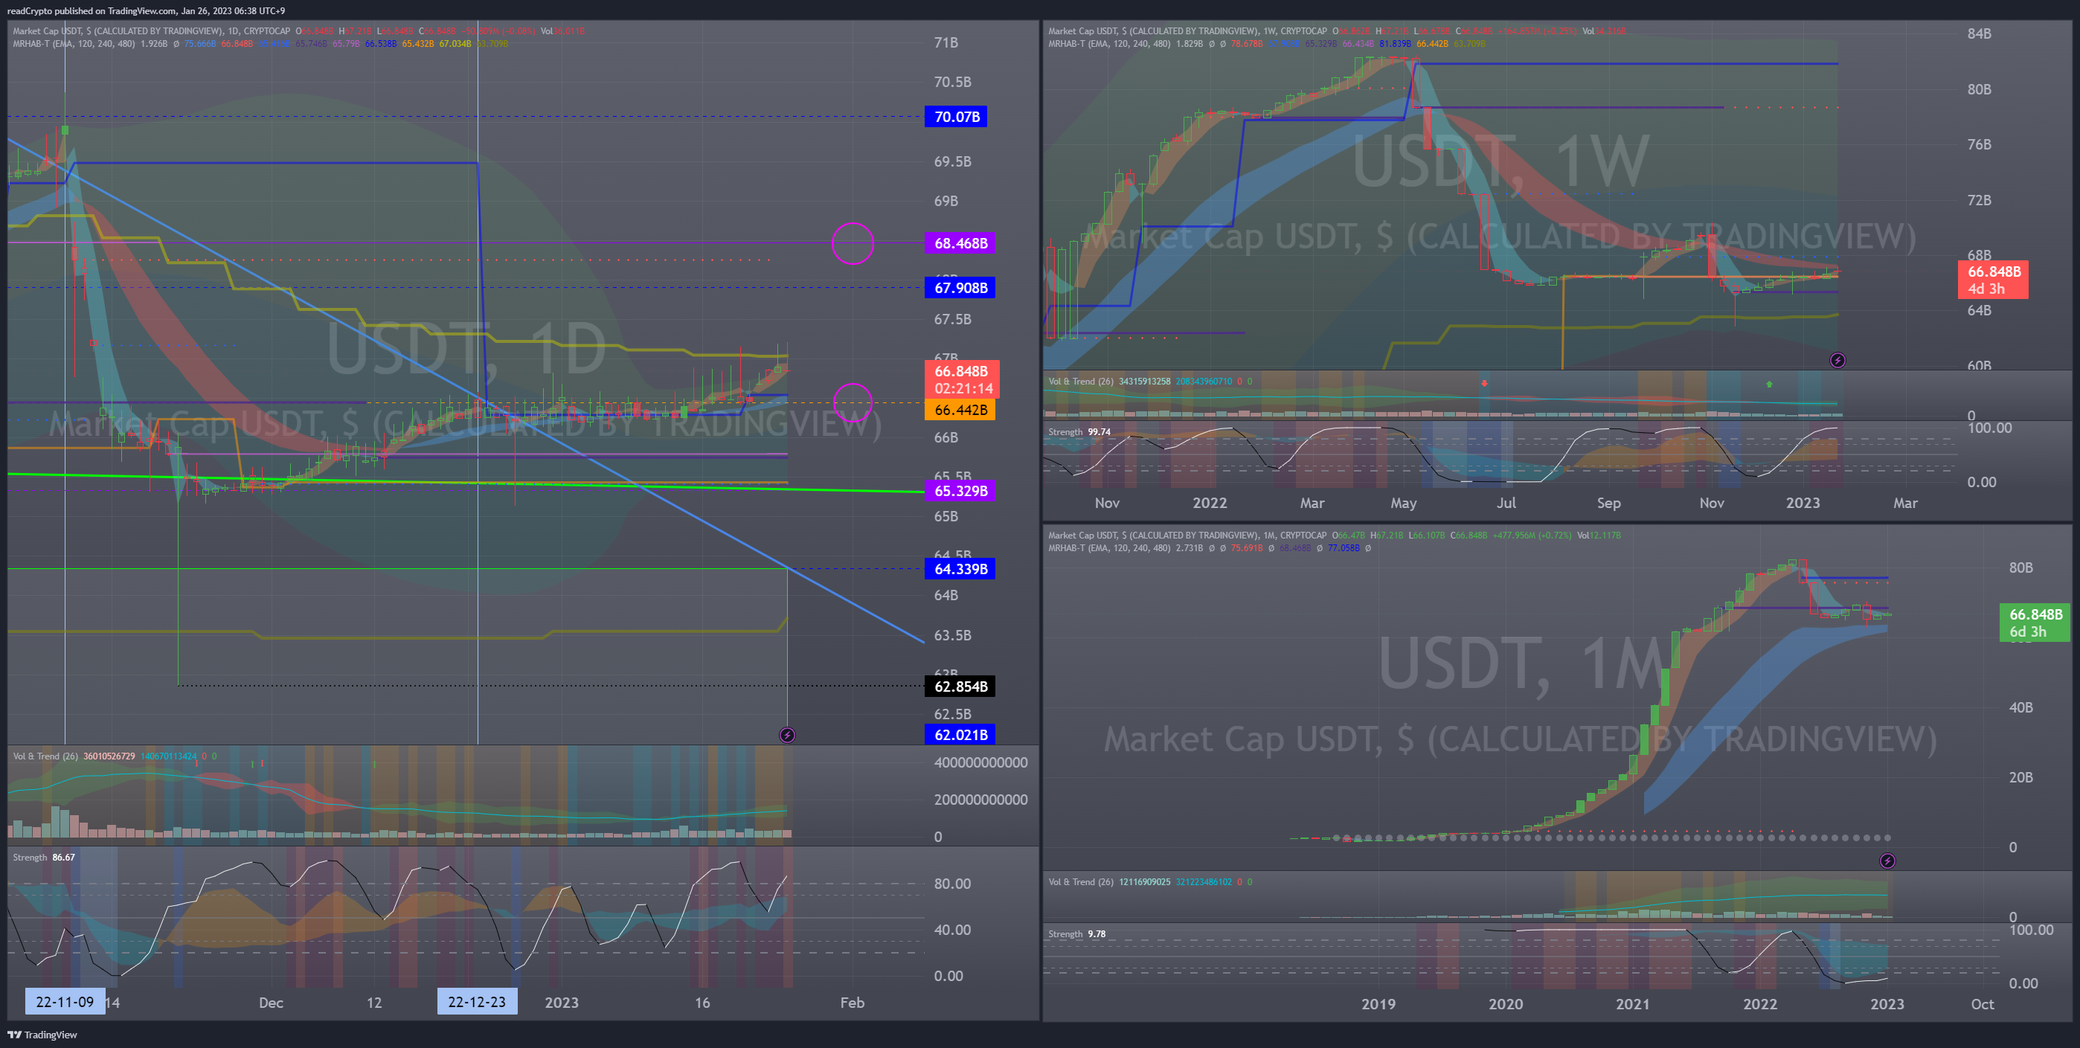Click the Oct label on 1M time axis
This screenshot has height=1048, width=2080.
[x=1983, y=1003]
